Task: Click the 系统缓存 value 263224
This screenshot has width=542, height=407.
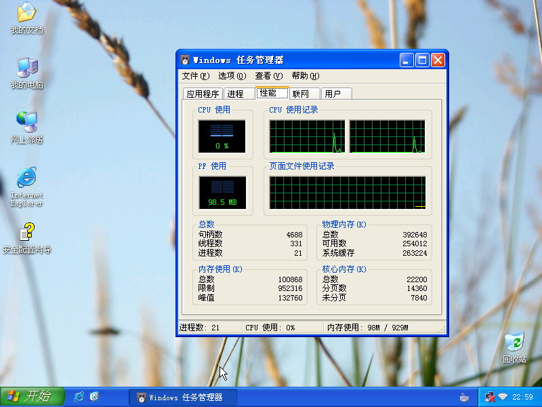Action: [x=415, y=253]
